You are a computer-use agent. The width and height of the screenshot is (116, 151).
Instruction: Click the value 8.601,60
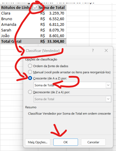pos(57,36)
